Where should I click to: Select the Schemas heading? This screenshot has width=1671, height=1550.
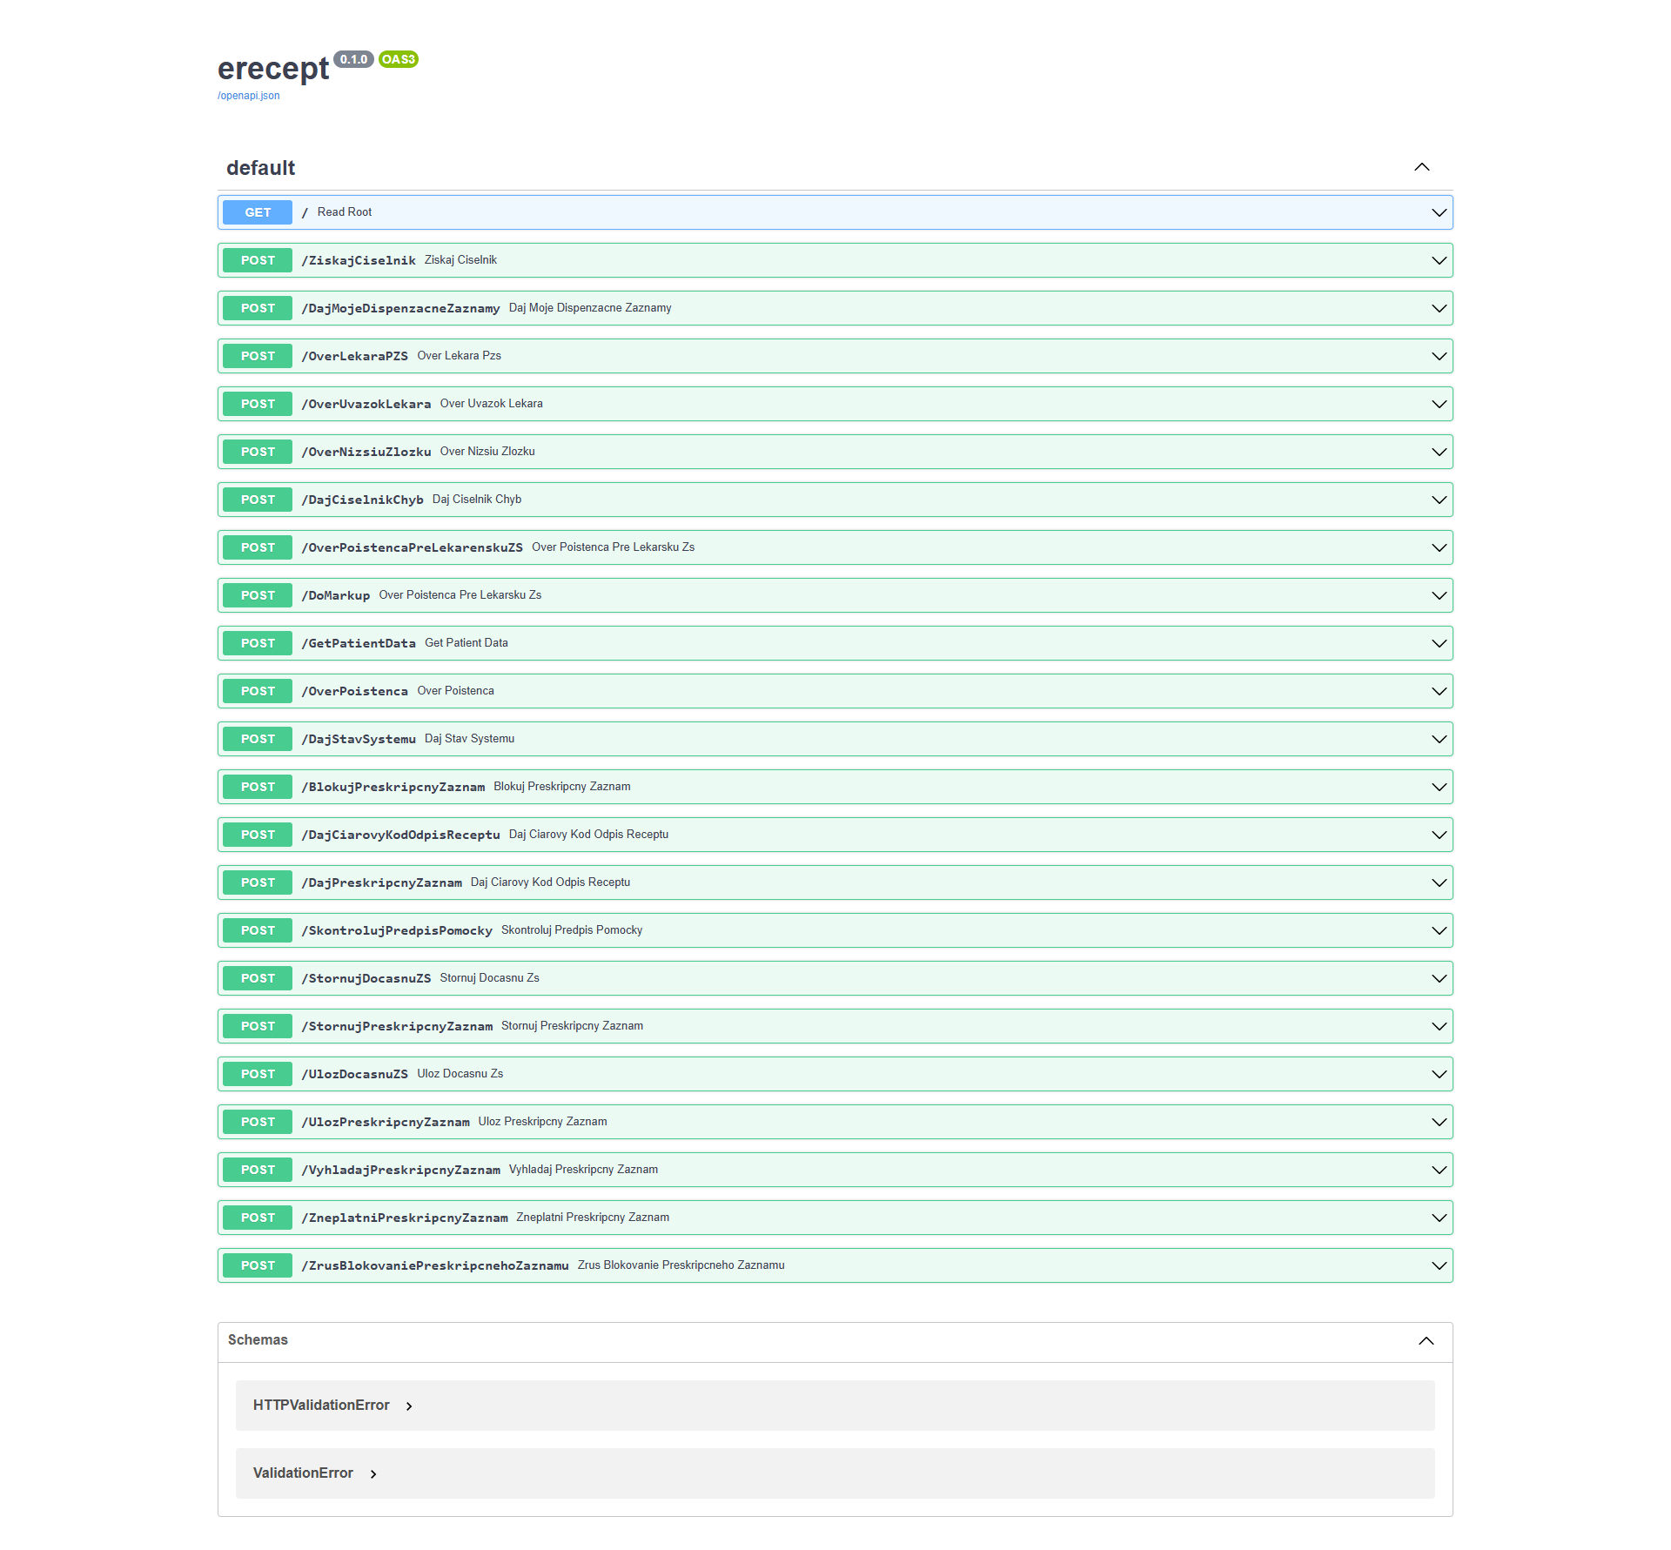click(258, 1340)
